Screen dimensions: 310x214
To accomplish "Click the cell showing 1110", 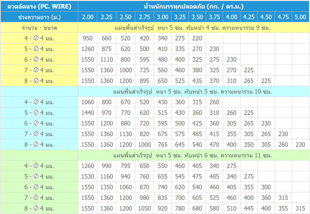I will pos(107,60).
